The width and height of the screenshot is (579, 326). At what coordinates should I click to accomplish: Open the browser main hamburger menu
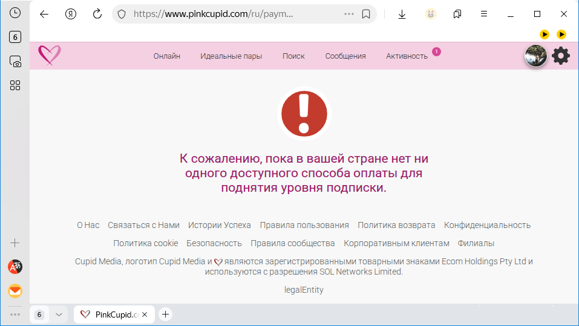click(x=484, y=14)
